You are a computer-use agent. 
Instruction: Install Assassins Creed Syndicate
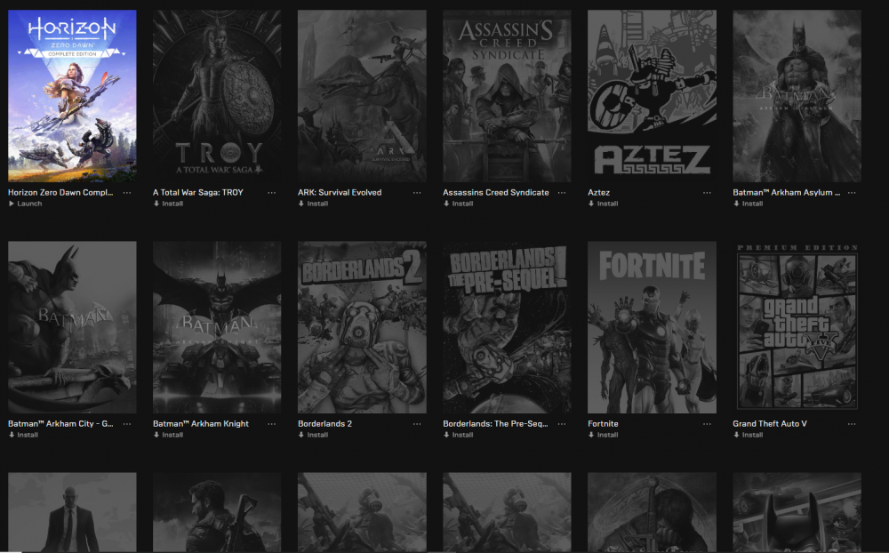pos(459,204)
